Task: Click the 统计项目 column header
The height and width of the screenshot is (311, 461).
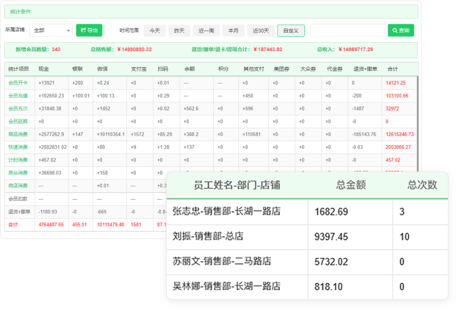Action: click(x=18, y=69)
